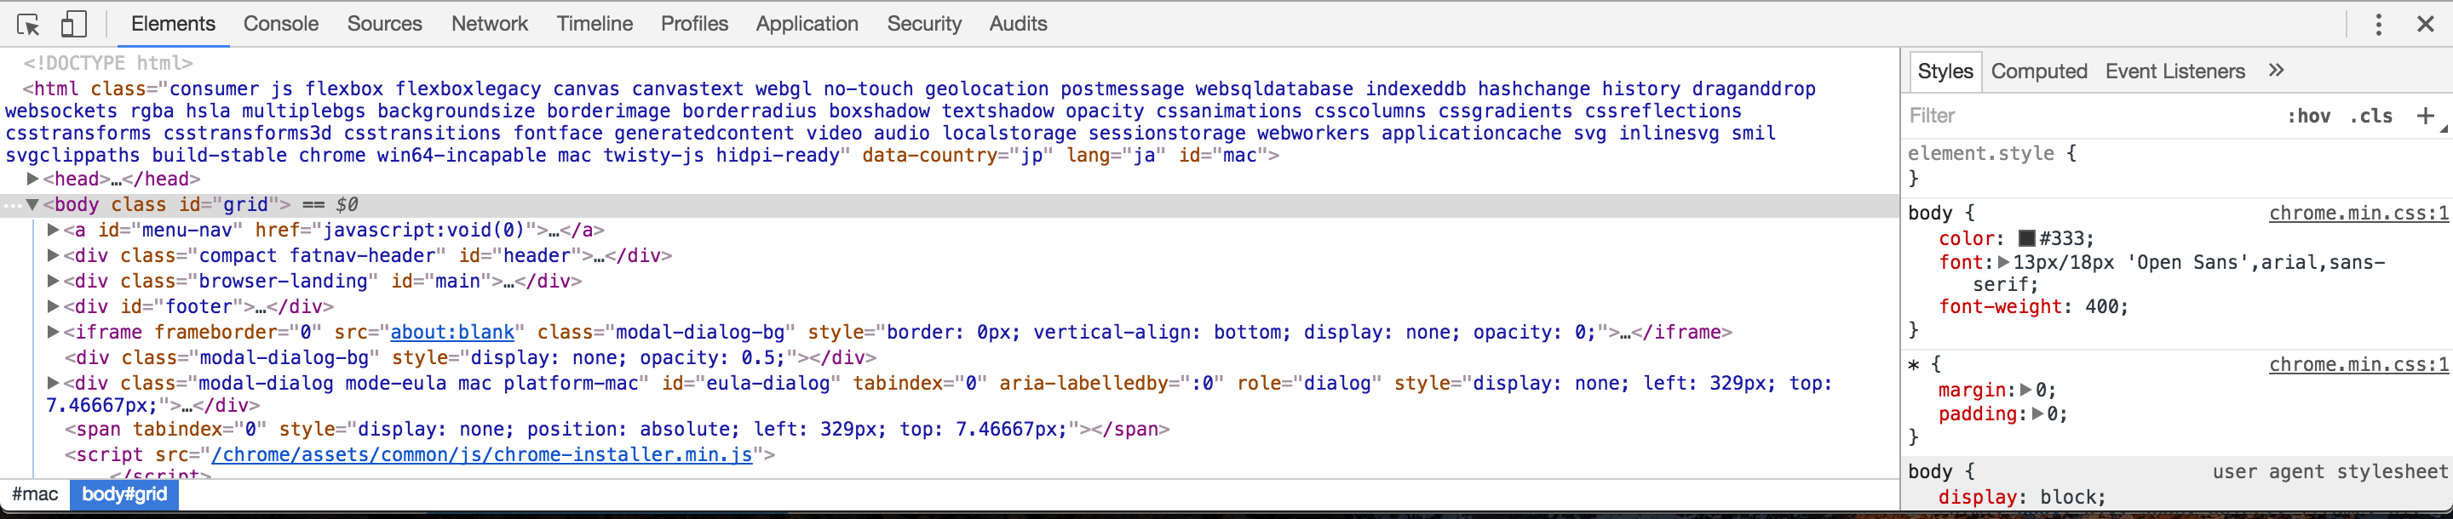Select #mac breadcrumb item
This screenshot has width=2453, height=519.
(35, 494)
